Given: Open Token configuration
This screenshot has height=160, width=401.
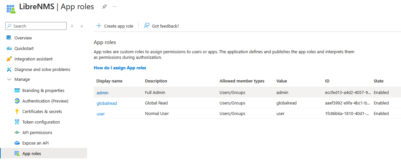Looking at the screenshot, I should pyautogui.click(x=41, y=122).
